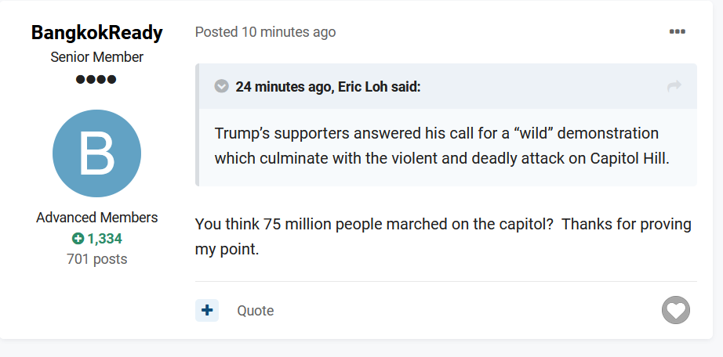Collapse the Eric Loh quote chevron
The image size is (723, 357).
[x=222, y=86]
